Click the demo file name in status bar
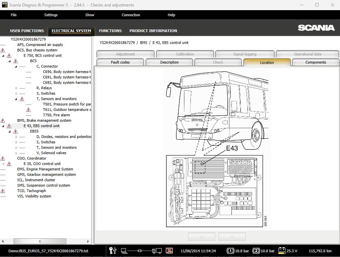 click(48, 251)
